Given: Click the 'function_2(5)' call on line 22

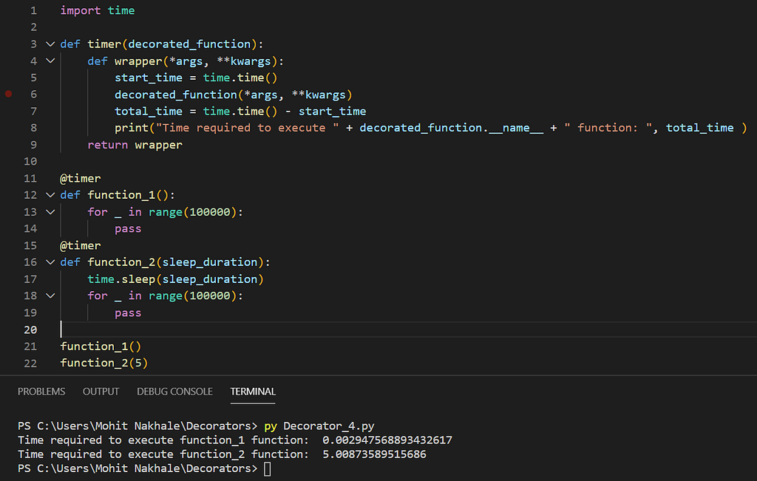Looking at the screenshot, I should (104, 363).
